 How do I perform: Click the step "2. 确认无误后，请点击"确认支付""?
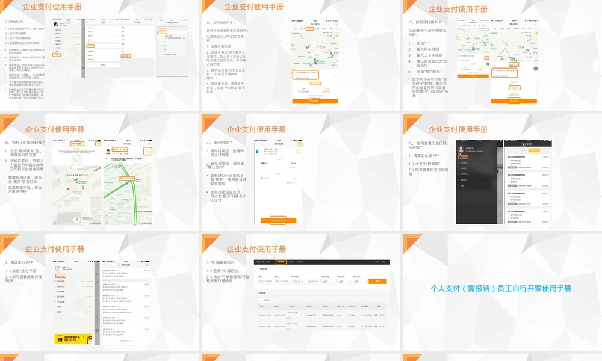click(225, 165)
